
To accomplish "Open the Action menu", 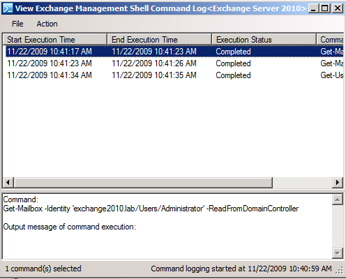I will (47, 24).
